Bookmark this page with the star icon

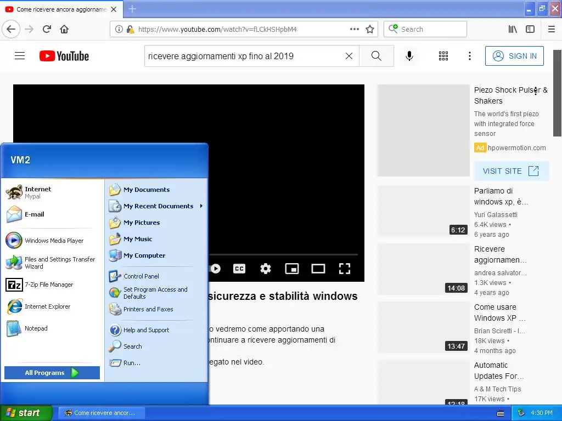pos(370,30)
